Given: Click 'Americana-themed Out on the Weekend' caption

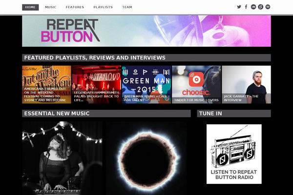Looking at the screenshot, I should tap(45, 95).
